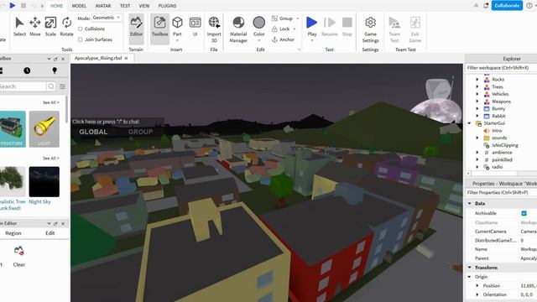Expand the Weapons model in Explorer
The width and height of the screenshot is (537, 302).
pyautogui.click(x=477, y=102)
